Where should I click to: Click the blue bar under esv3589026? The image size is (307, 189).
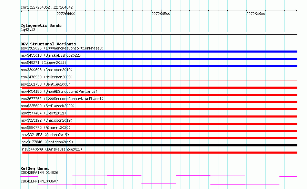(159, 52)
